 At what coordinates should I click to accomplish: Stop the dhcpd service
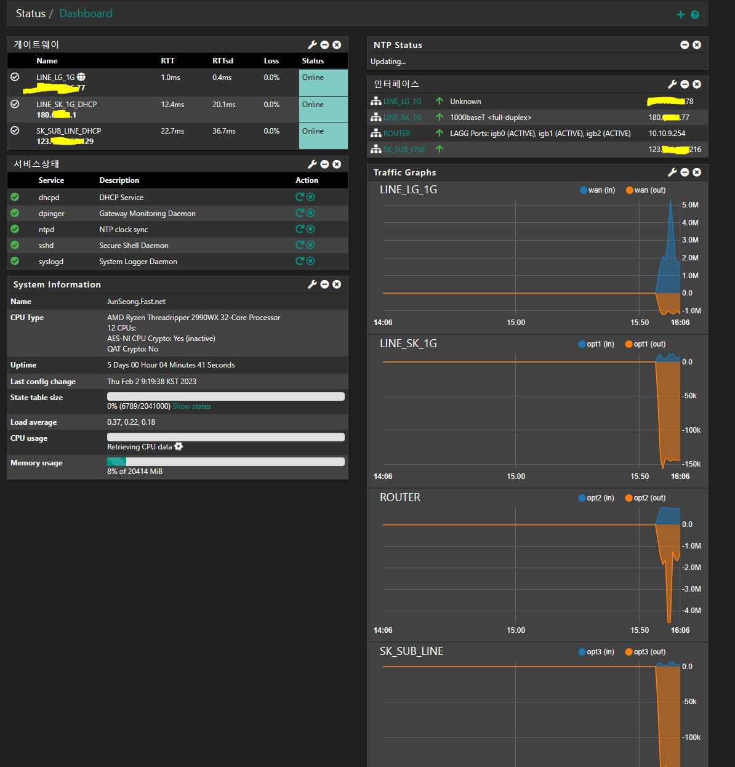[310, 197]
